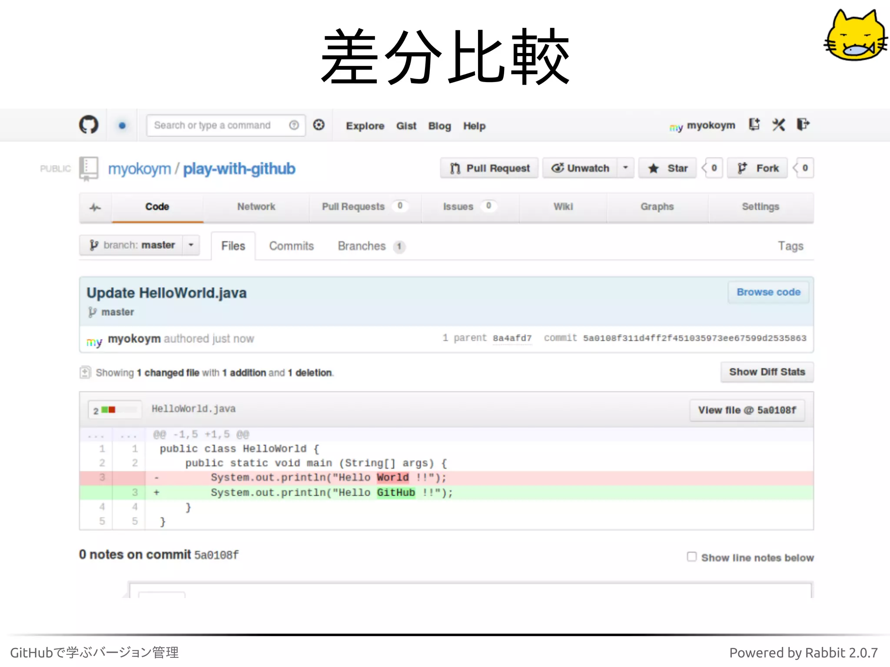Open the Blog link in header
This screenshot has width=890, height=667.
440,126
